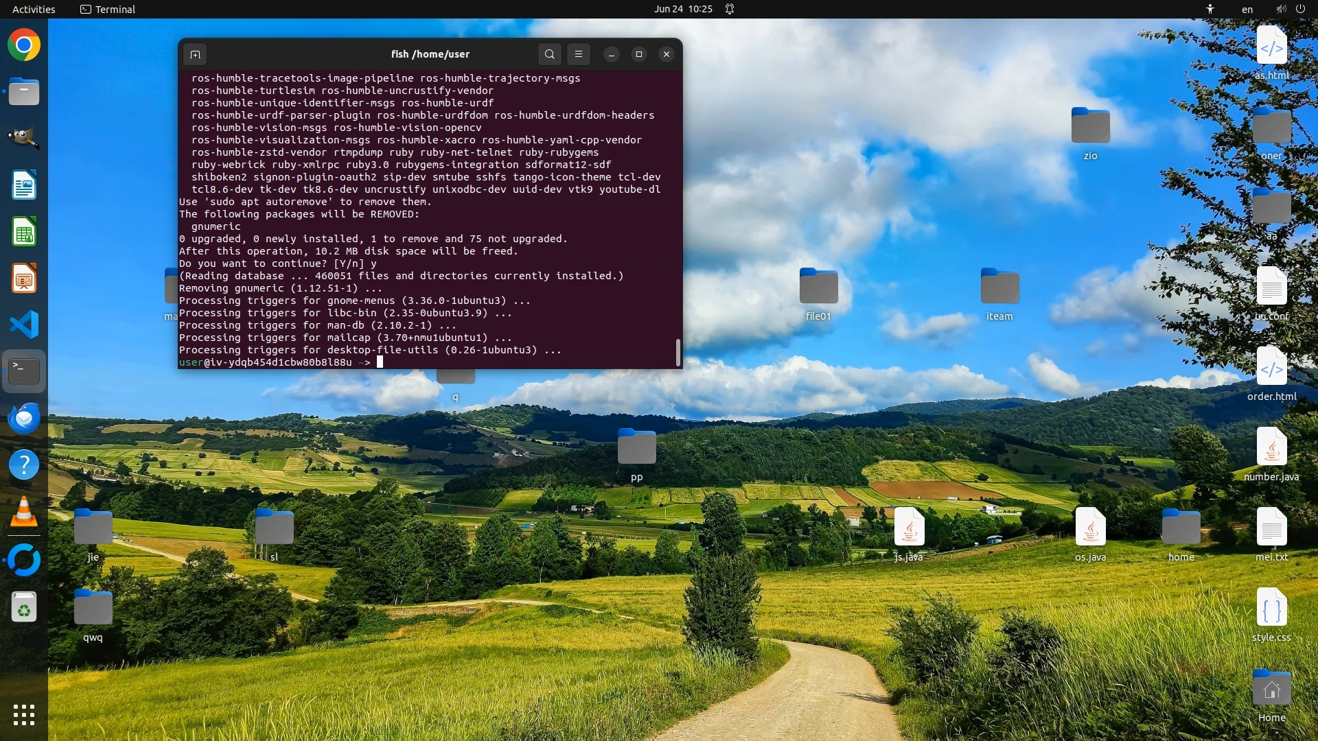Open LibreOffice Calc from dock
This screenshot has height=741, width=1318.
(24, 232)
